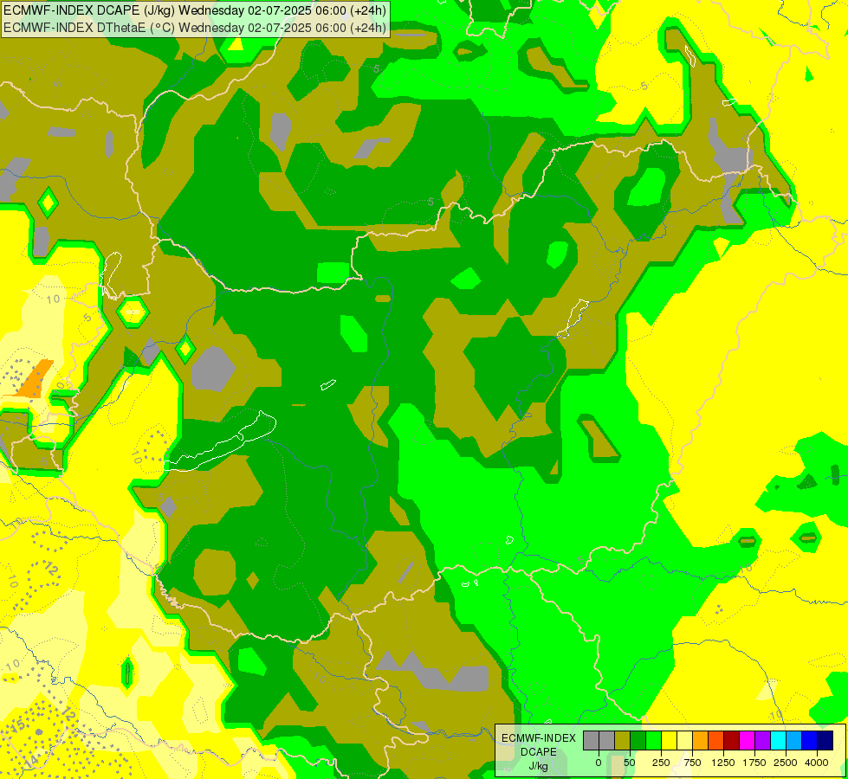Click the legend value '50'
This screenshot has width=848, height=779.
[x=630, y=763]
